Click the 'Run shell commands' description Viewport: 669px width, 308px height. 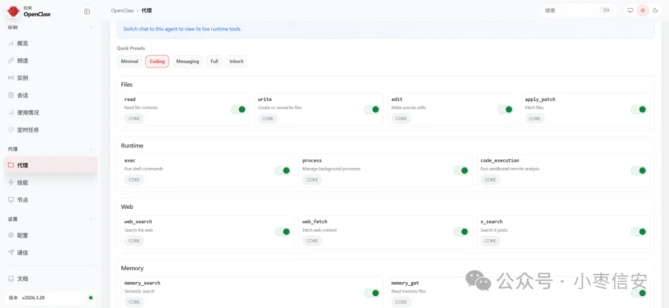click(144, 169)
